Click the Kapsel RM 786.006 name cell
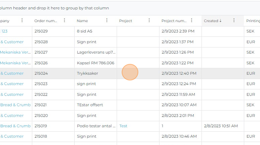 (95, 63)
